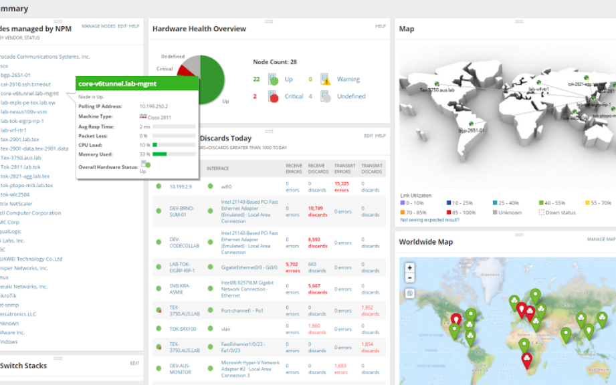Screen dimensions: 616x385
Task: Click the Up status node icon
Action: [274, 80]
